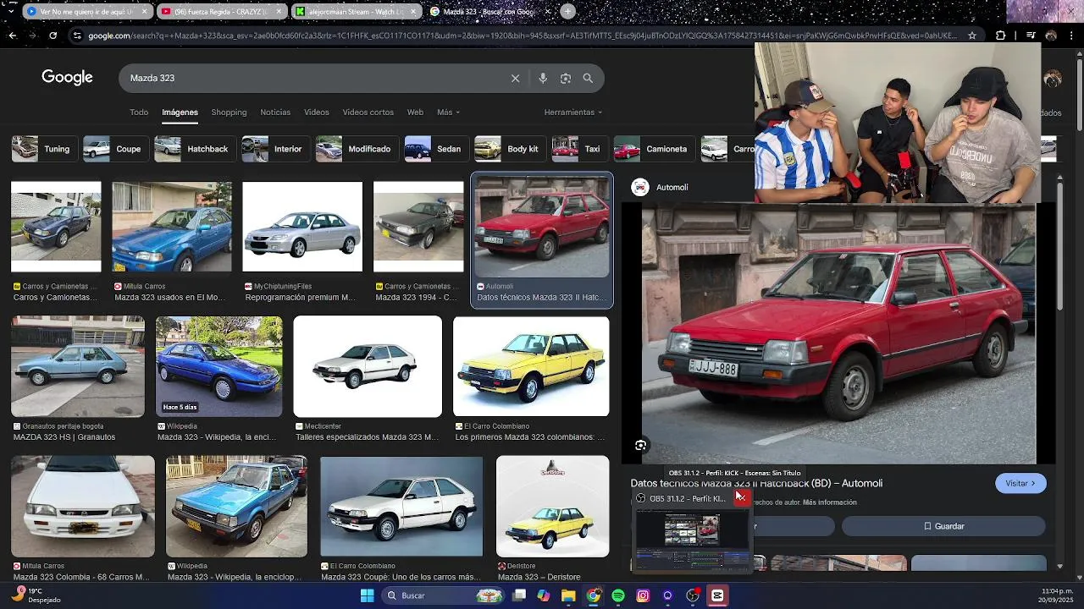Viewport: 1084px width, 609px height.
Task: Bookmark this page with the star icon
Action: pos(972,36)
